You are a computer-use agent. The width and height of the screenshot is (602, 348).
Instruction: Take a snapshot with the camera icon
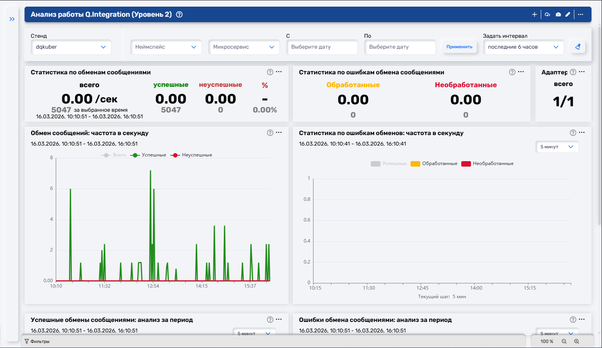coord(558,14)
